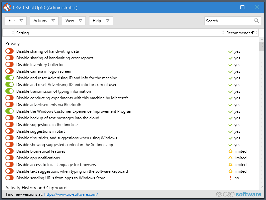This screenshot has height=200, width=266.
Task: Click green checkmark for Microsoft experiments row
Action: 230,98
